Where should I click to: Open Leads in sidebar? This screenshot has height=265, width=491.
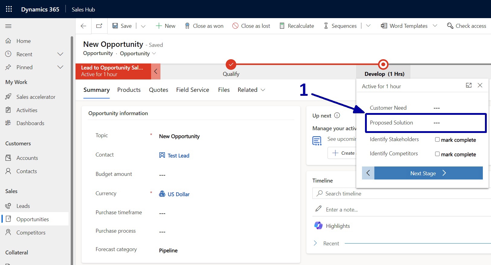coord(23,206)
